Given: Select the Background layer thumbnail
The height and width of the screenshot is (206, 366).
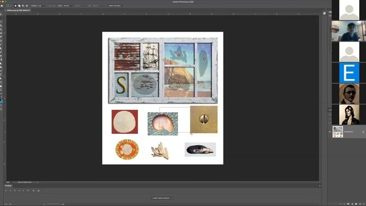Looking at the screenshot, I should tap(338, 132).
